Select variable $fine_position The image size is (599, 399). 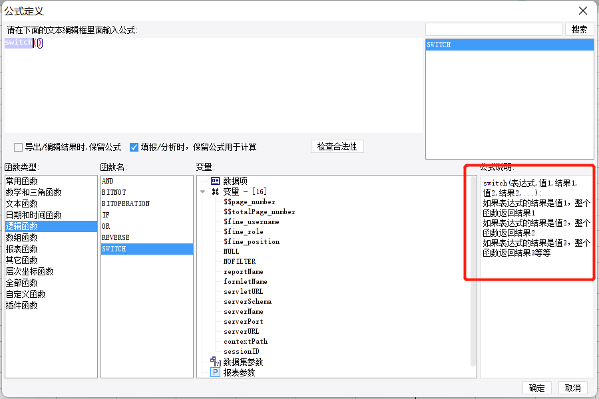click(x=252, y=241)
